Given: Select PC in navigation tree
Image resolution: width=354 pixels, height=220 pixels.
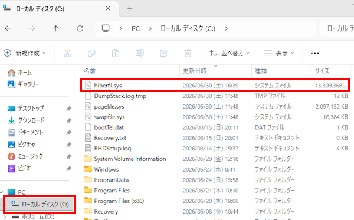Looking at the screenshot, I should point(17,192).
